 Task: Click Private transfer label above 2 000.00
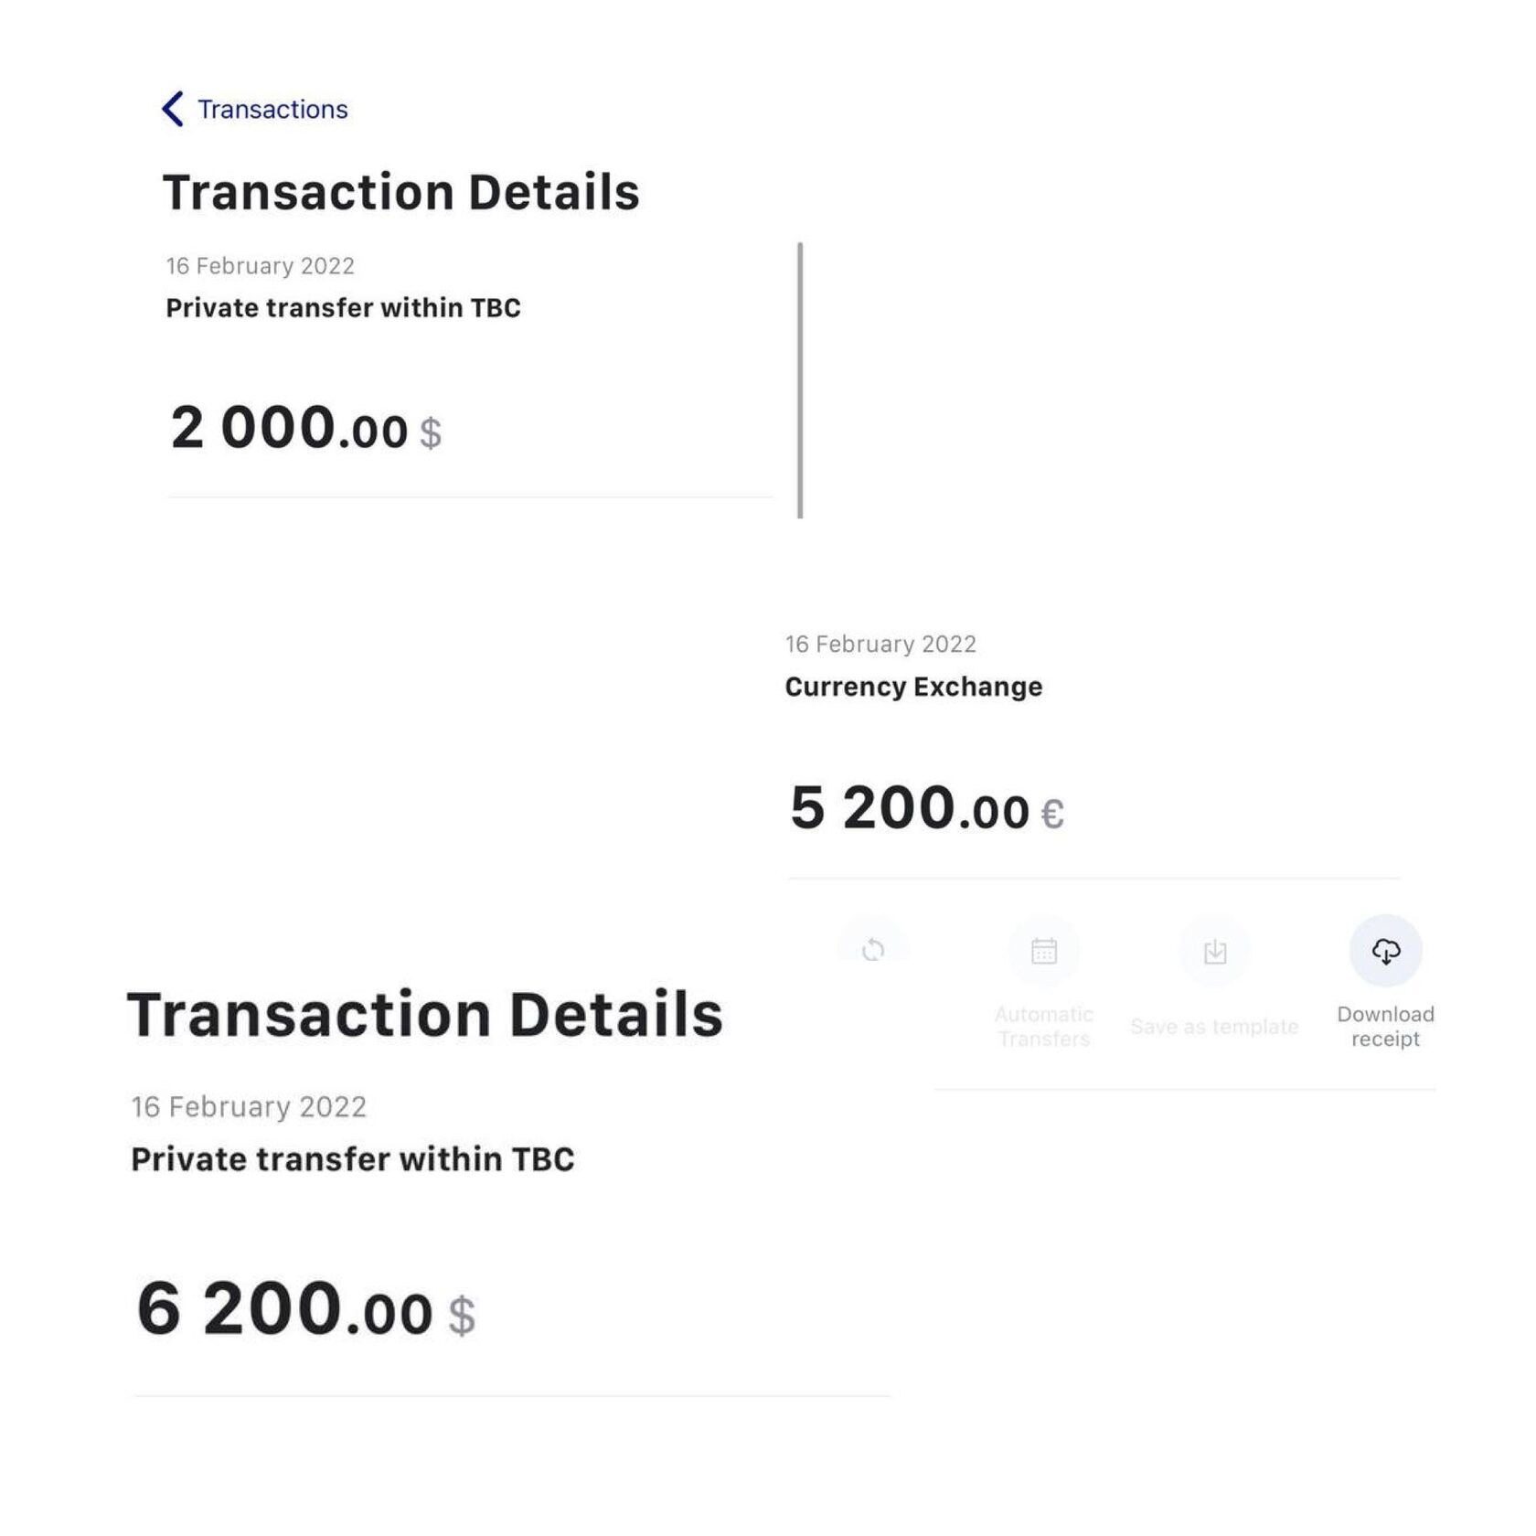(343, 308)
